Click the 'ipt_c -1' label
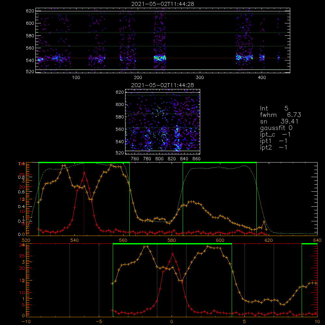The width and height of the screenshot is (325, 325). click(275, 135)
